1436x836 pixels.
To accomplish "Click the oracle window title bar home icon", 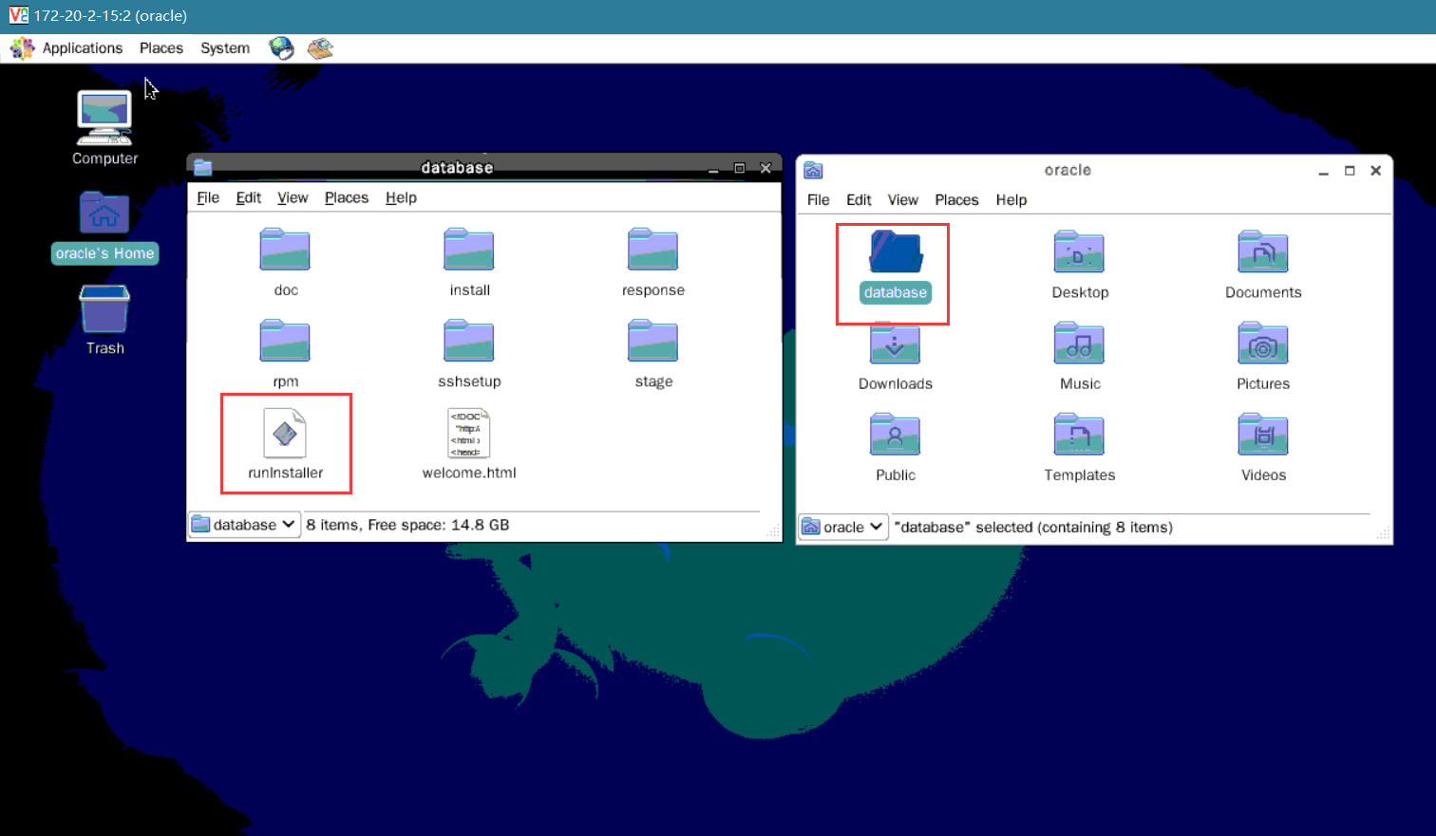I will (813, 170).
